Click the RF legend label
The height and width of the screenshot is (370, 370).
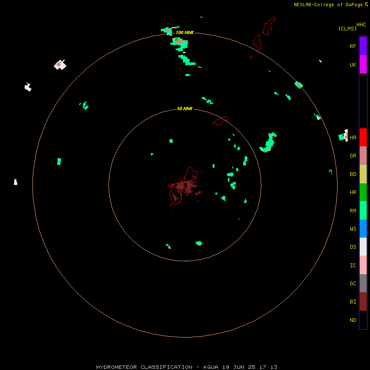pos(353,46)
